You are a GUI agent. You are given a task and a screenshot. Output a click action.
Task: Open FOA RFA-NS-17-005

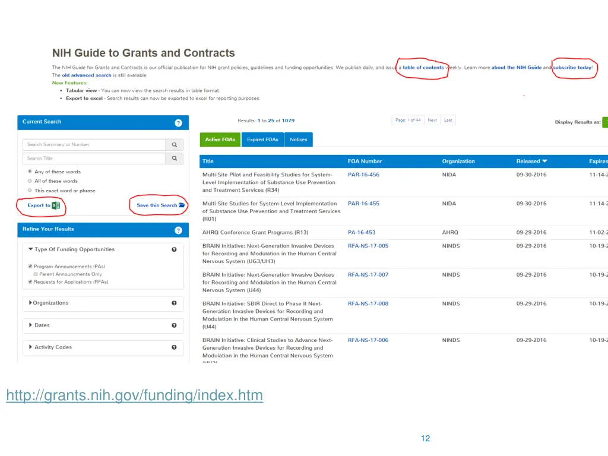(368, 246)
